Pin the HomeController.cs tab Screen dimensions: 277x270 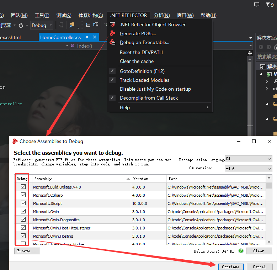(86, 37)
